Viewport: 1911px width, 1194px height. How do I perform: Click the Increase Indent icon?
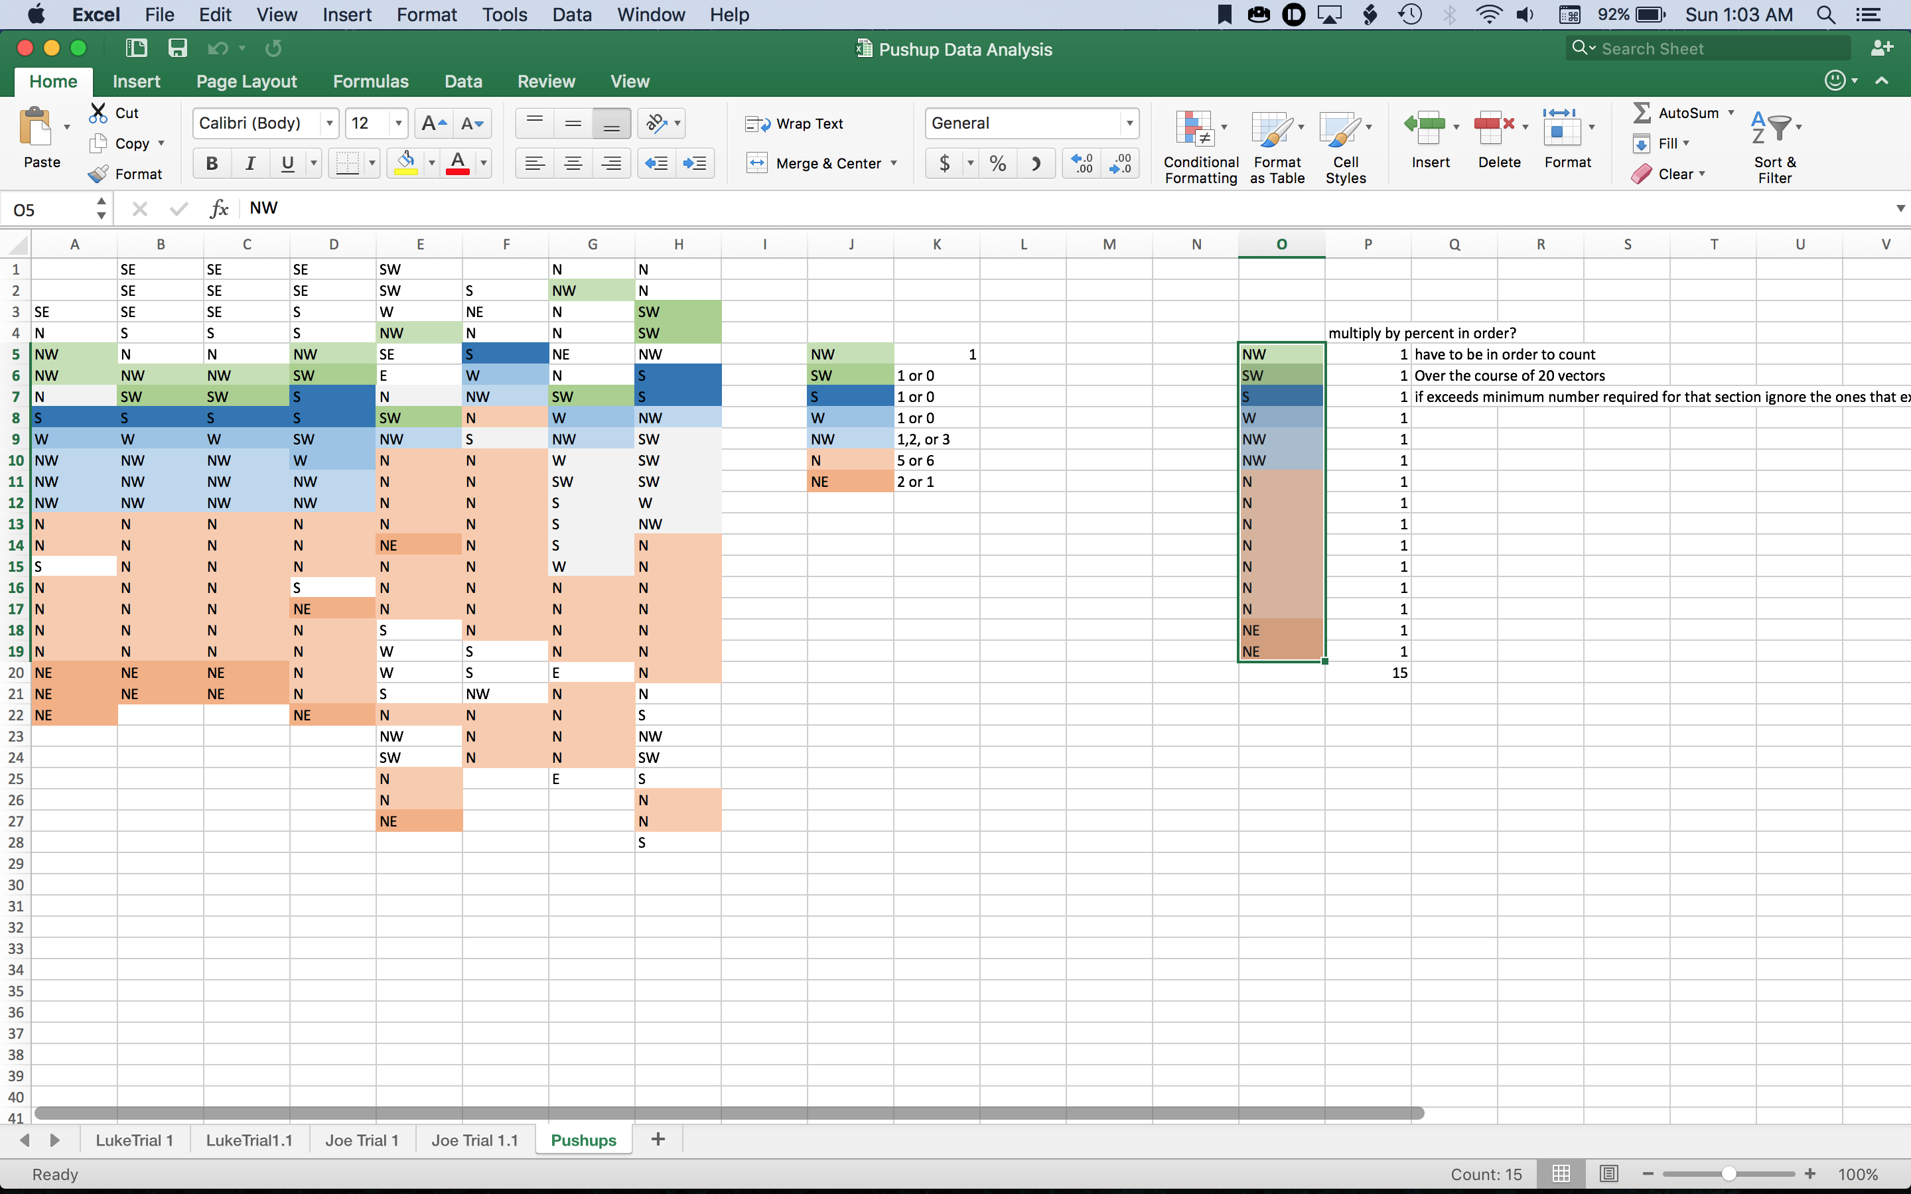(x=695, y=163)
